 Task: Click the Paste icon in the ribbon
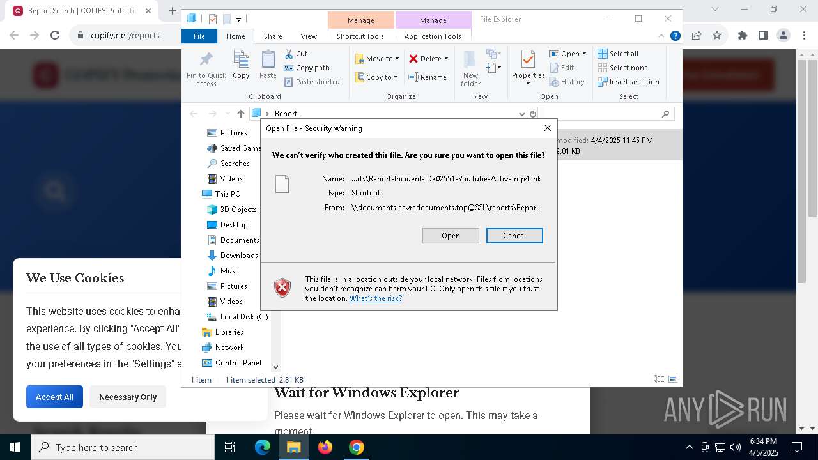click(268, 65)
